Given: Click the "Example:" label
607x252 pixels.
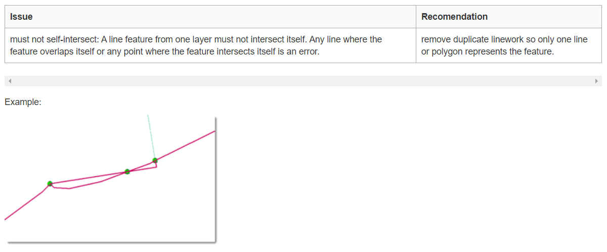Looking at the screenshot, I should click(23, 102).
